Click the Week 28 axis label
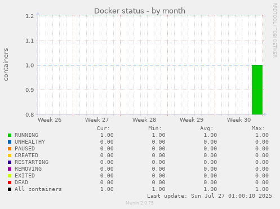The width and height of the screenshot is (280, 209). click(x=144, y=120)
